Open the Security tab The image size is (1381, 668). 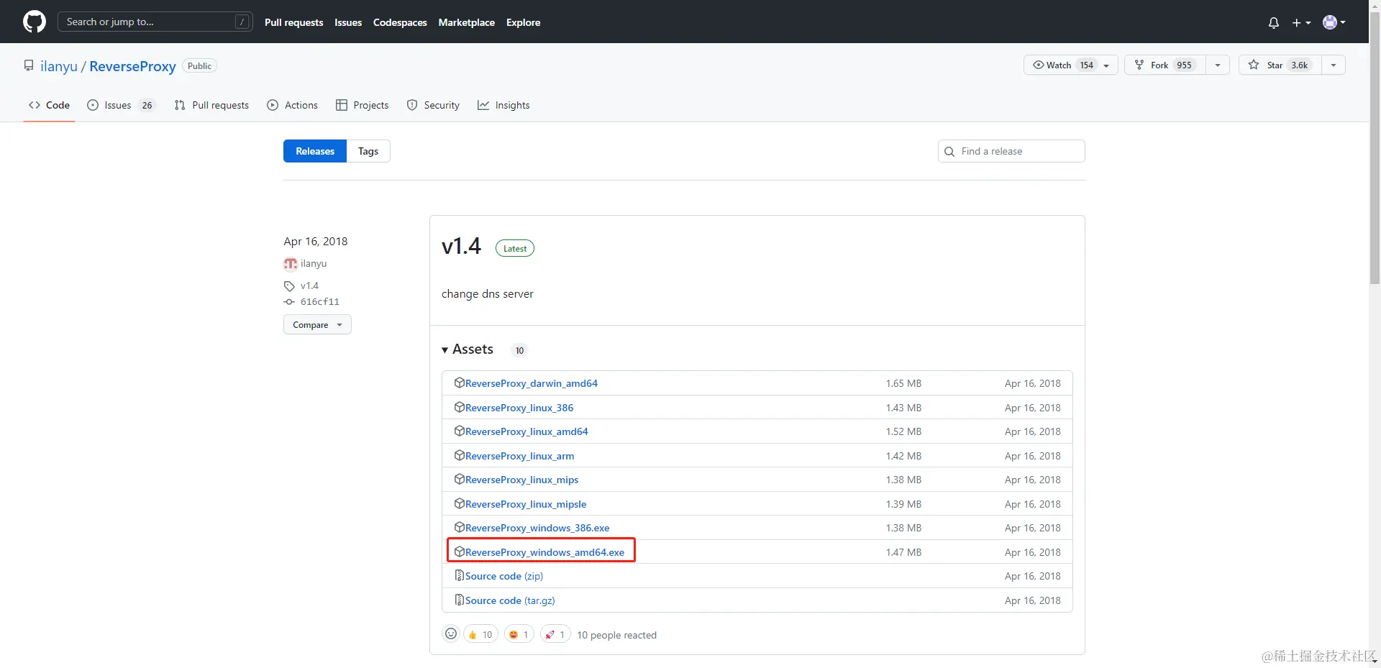[433, 105]
